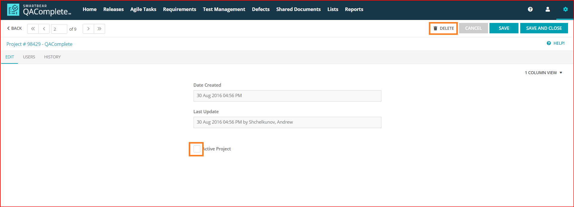Click the QAComplete logo icon

[x=13, y=10]
